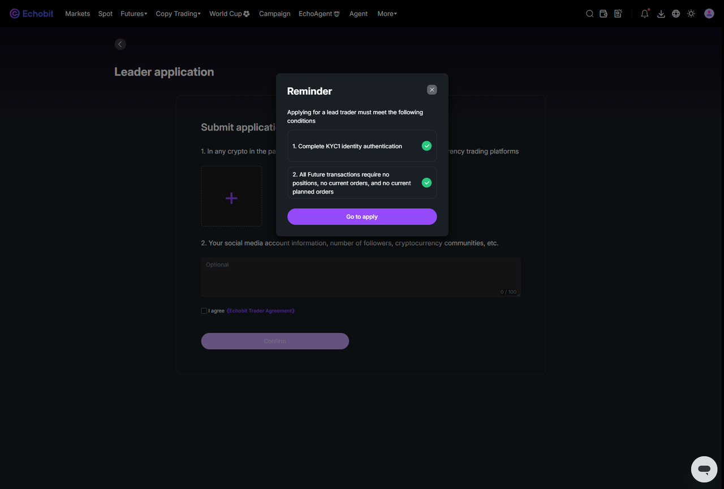
Task: Open the search magnifier icon
Action: (x=589, y=14)
